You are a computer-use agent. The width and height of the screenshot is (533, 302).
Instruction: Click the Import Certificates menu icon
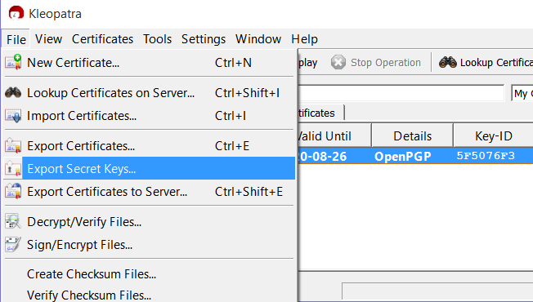point(13,116)
